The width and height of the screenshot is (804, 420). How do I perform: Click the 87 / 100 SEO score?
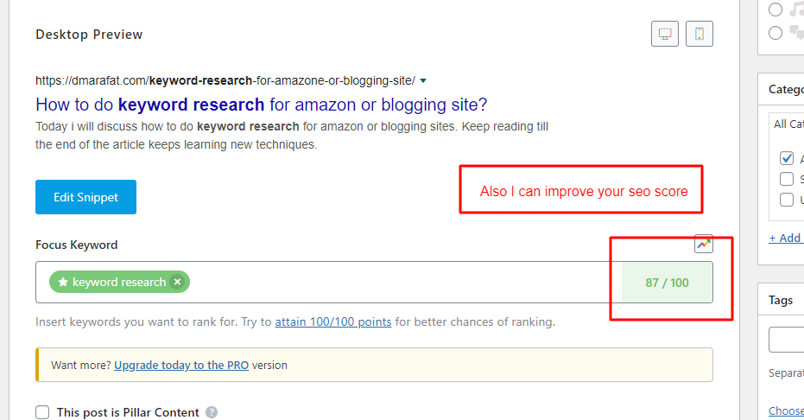click(667, 283)
